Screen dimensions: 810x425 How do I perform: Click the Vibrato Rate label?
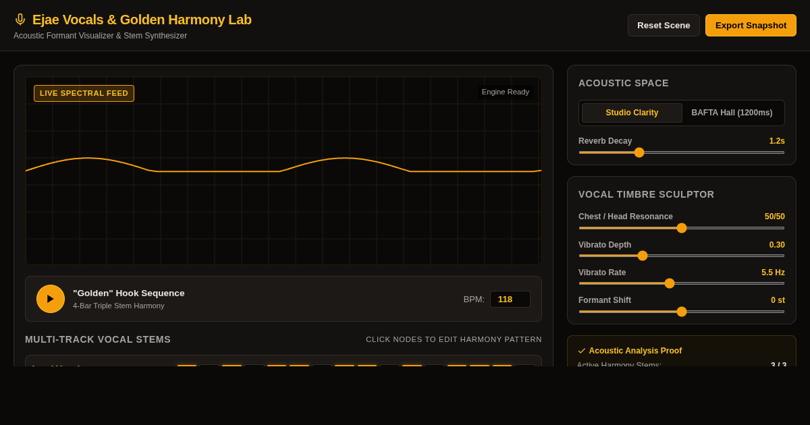(x=602, y=273)
